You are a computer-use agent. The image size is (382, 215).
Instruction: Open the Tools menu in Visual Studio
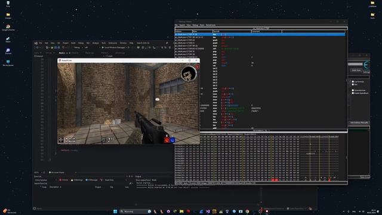click(103, 43)
